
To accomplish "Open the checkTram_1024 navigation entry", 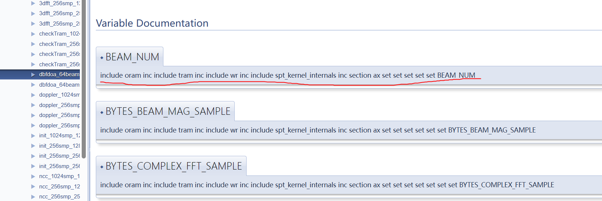I will point(59,34).
